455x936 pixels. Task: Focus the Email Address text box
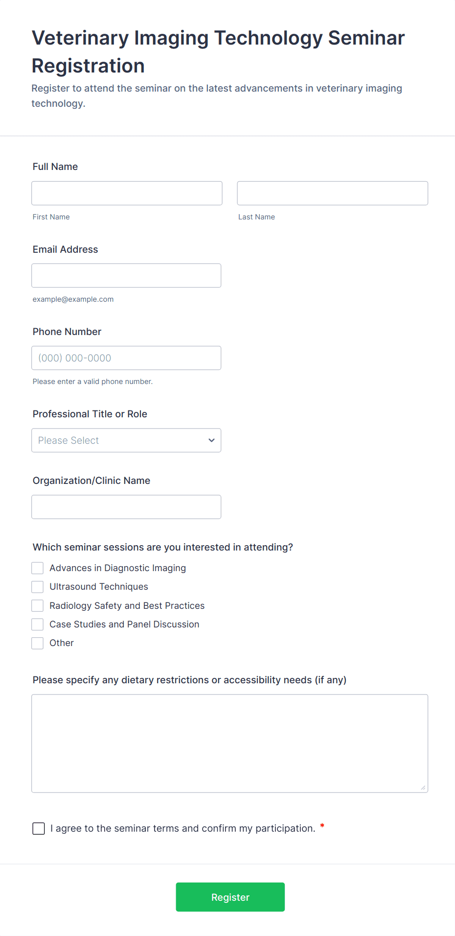(126, 275)
